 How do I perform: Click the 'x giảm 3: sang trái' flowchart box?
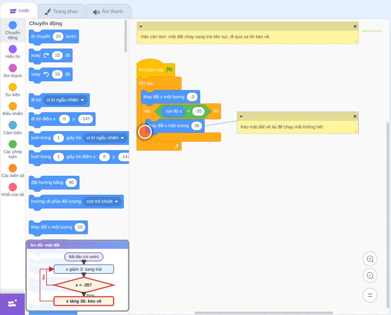84,269
